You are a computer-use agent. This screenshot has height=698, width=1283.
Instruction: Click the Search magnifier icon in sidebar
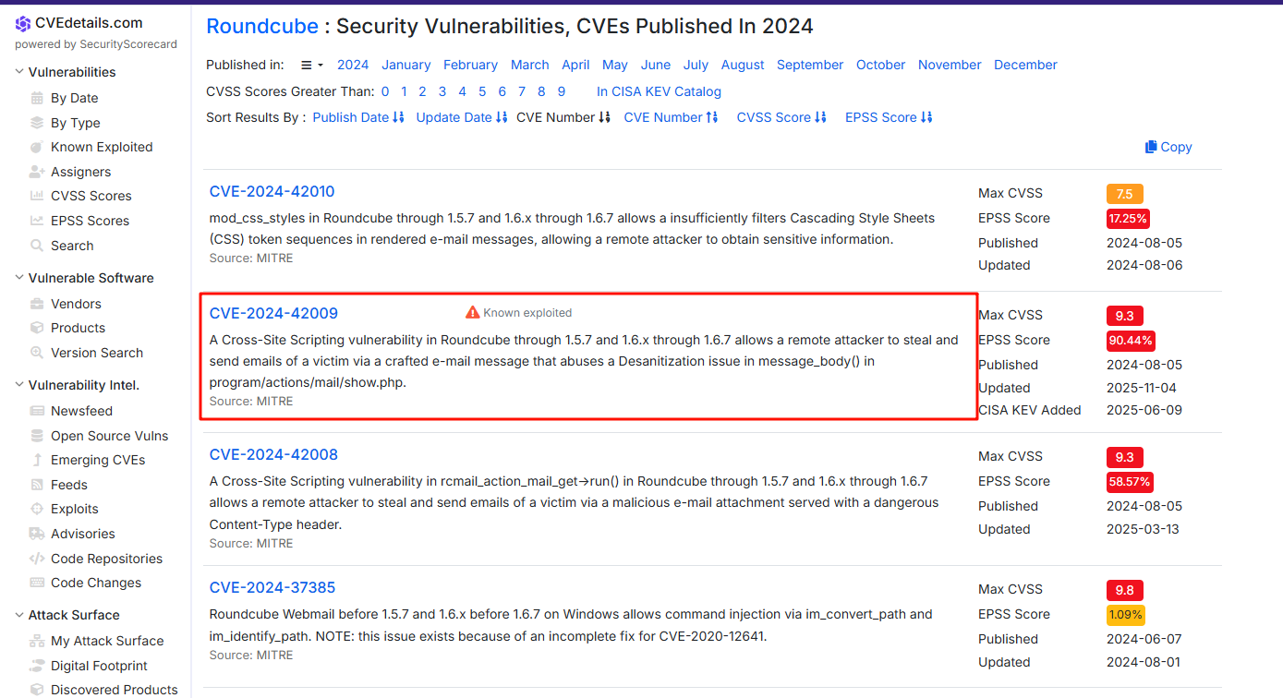click(x=37, y=246)
